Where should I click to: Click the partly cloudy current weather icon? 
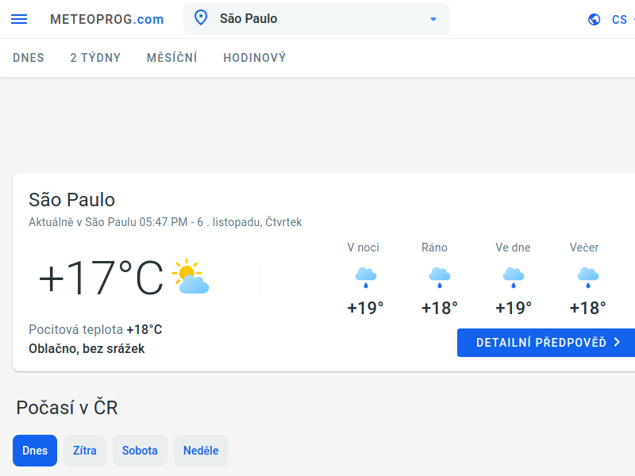pos(190,277)
